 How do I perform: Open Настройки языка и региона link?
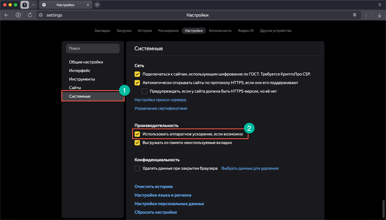tap(163, 195)
